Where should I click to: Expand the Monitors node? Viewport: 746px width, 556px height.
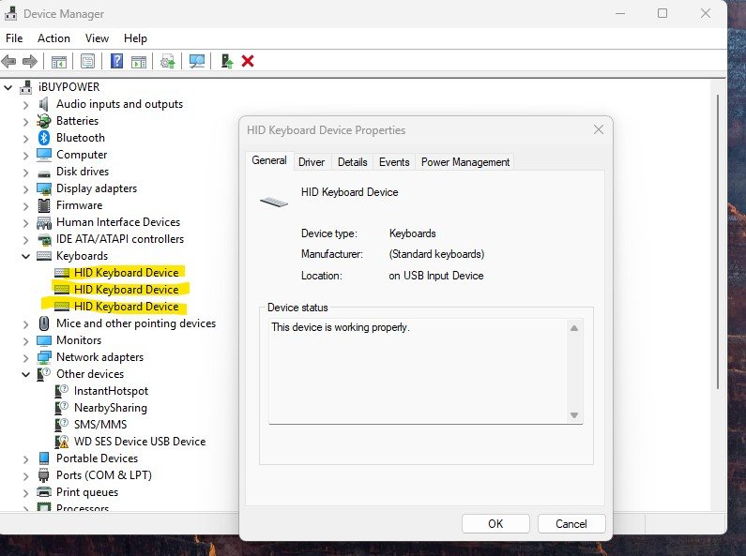pyautogui.click(x=25, y=340)
